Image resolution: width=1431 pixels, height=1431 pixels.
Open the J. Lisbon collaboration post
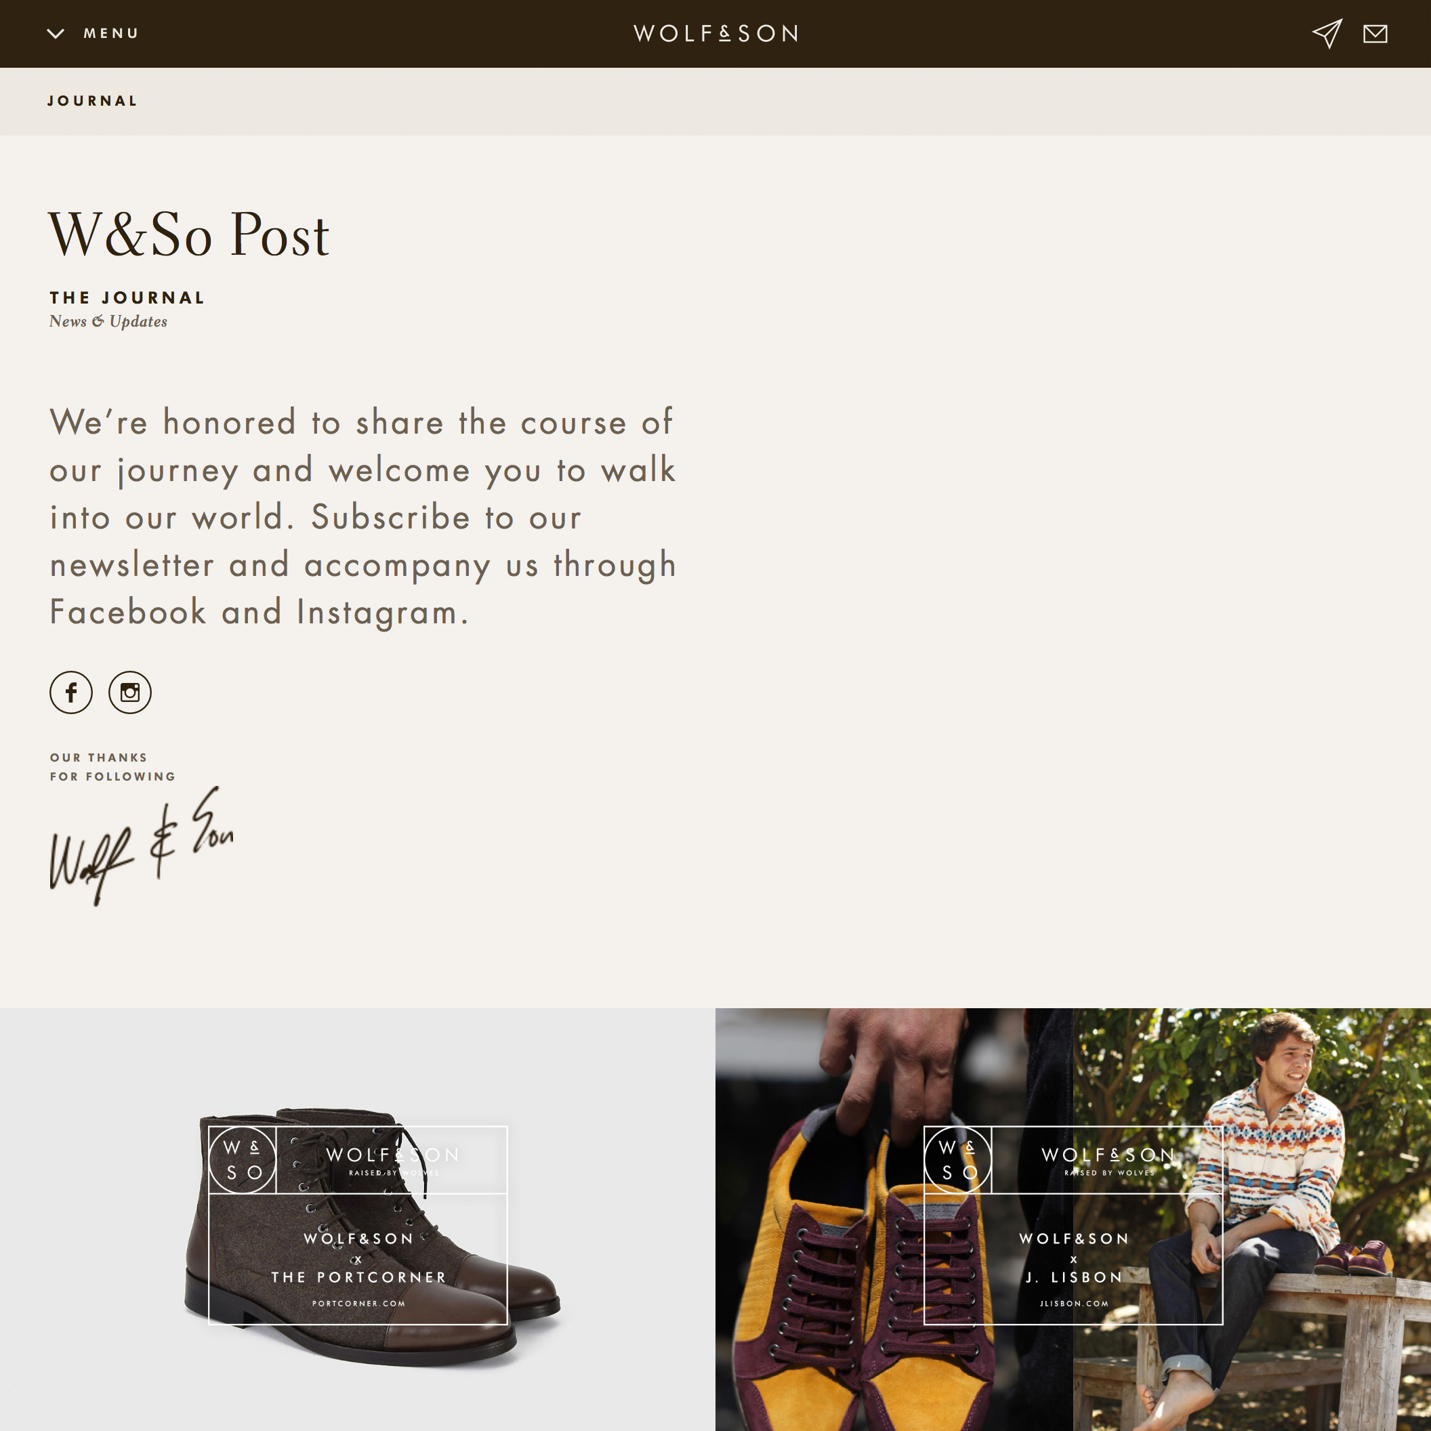pyautogui.click(x=1073, y=1219)
